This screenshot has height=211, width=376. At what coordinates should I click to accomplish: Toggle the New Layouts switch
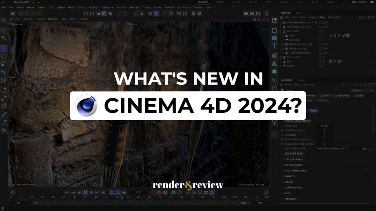pyautogui.click(x=372, y=2)
